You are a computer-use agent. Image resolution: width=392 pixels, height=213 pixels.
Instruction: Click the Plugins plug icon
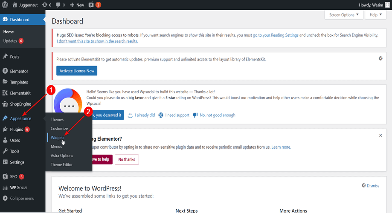(x=5, y=129)
